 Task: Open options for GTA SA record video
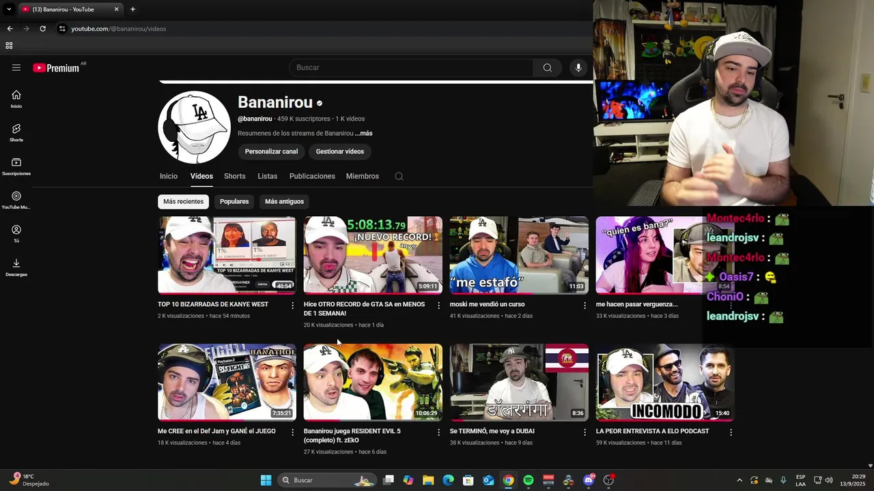(x=438, y=306)
